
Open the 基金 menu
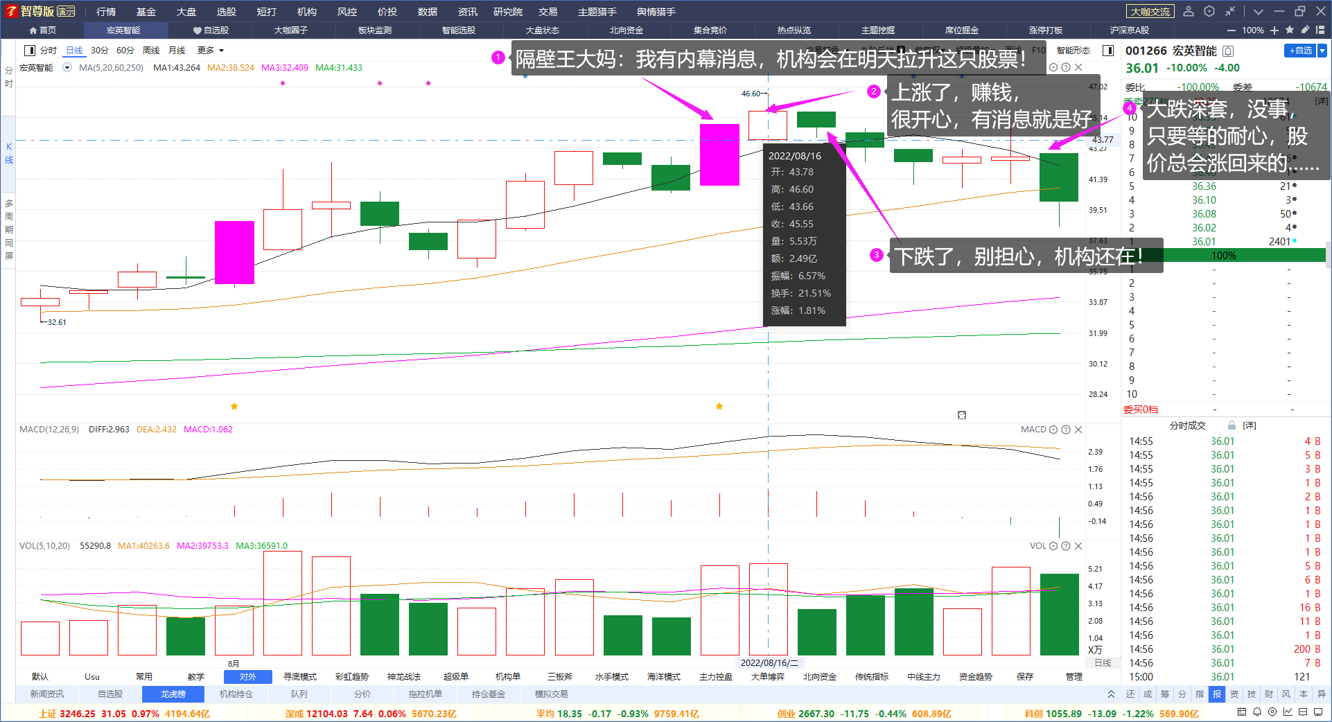(146, 12)
